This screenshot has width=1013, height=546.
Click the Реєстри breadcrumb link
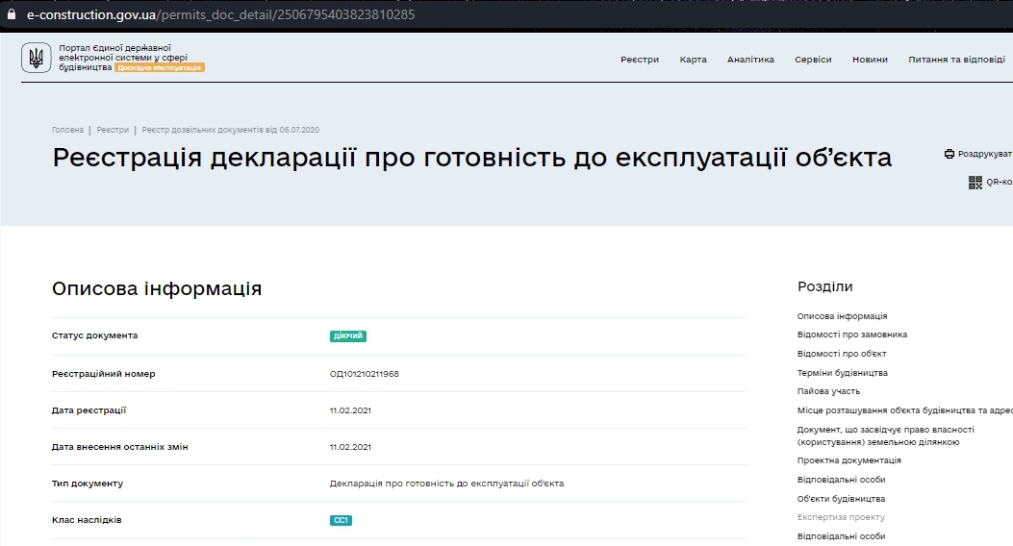tap(114, 130)
